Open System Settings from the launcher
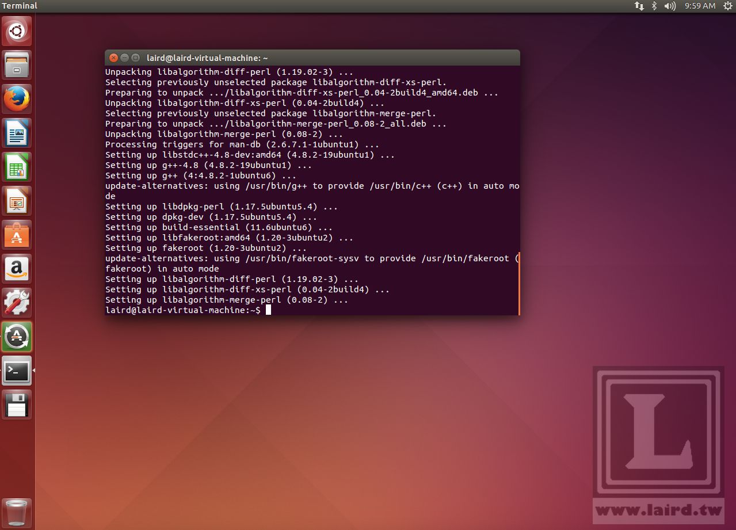This screenshot has width=736, height=530. [x=17, y=302]
